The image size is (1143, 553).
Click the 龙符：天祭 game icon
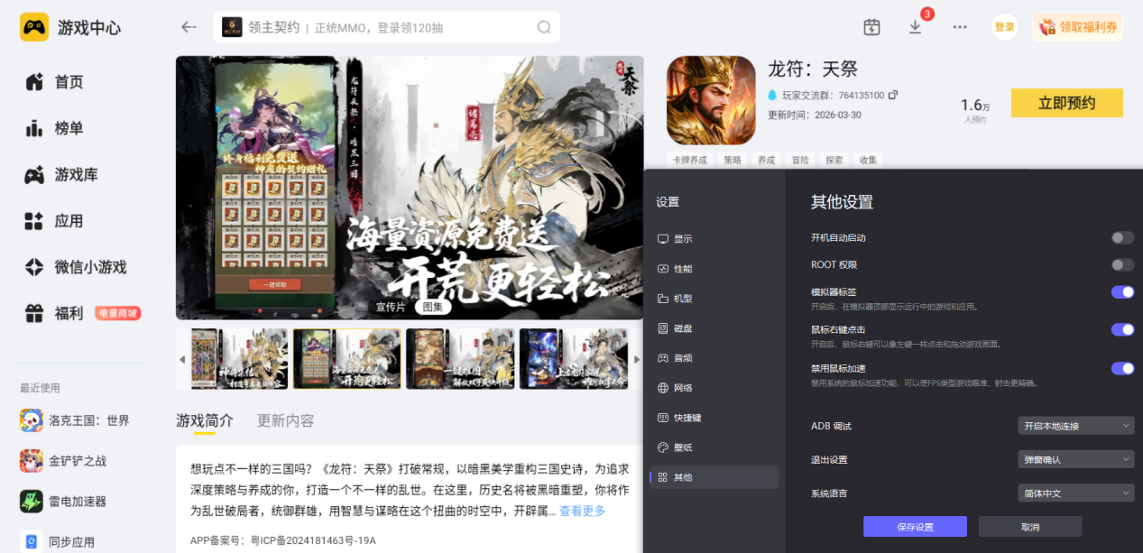tap(711, 100)
